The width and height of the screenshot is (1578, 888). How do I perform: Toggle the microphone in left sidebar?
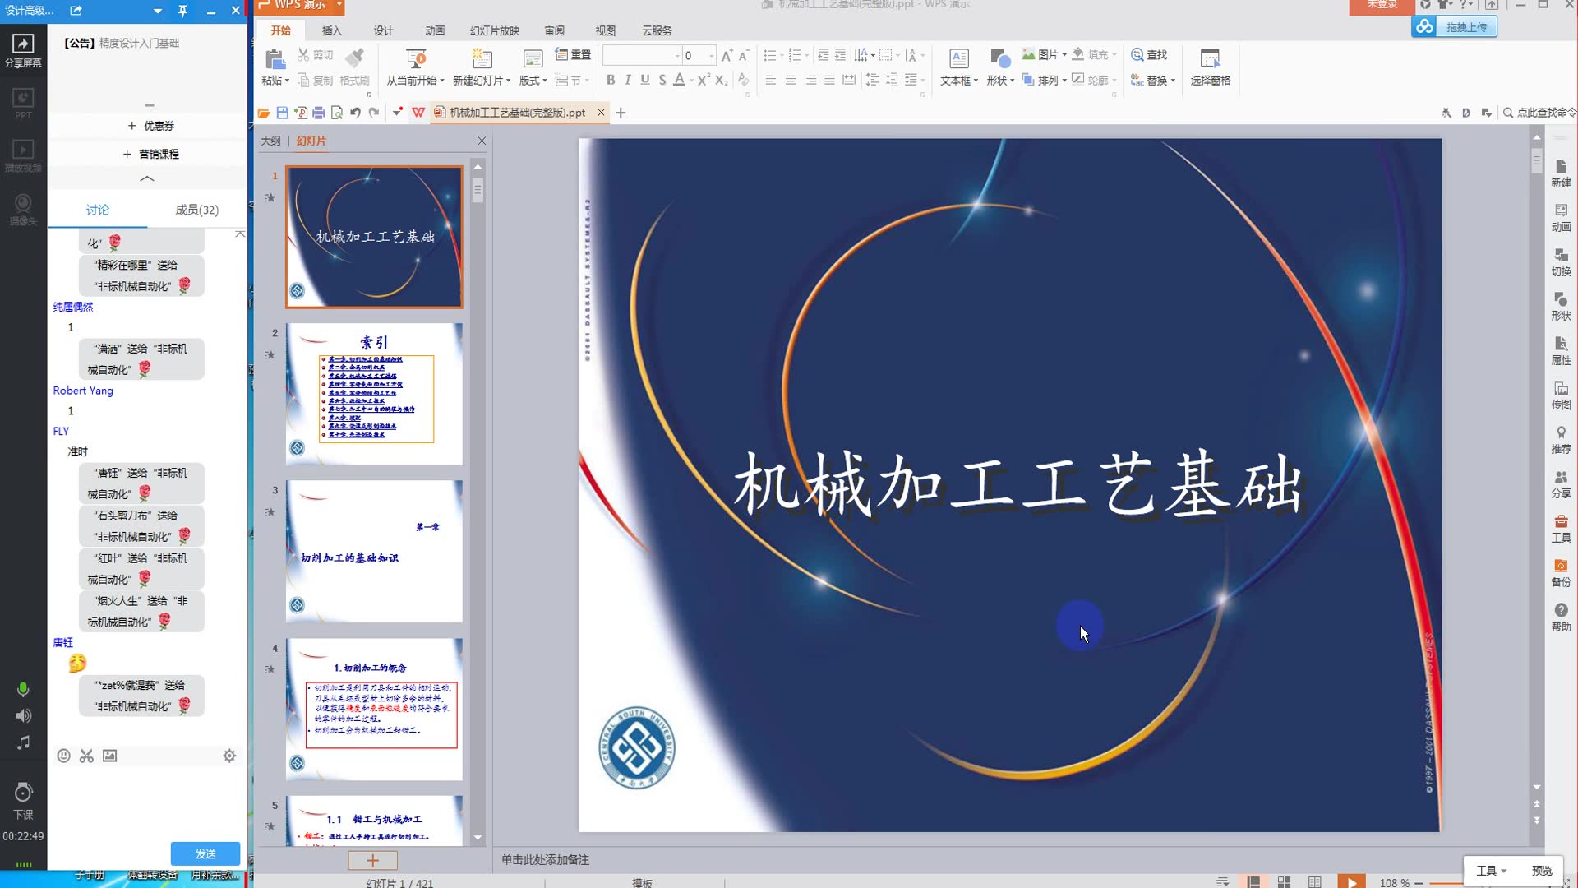pyautogui.click(x=23, y=689)
